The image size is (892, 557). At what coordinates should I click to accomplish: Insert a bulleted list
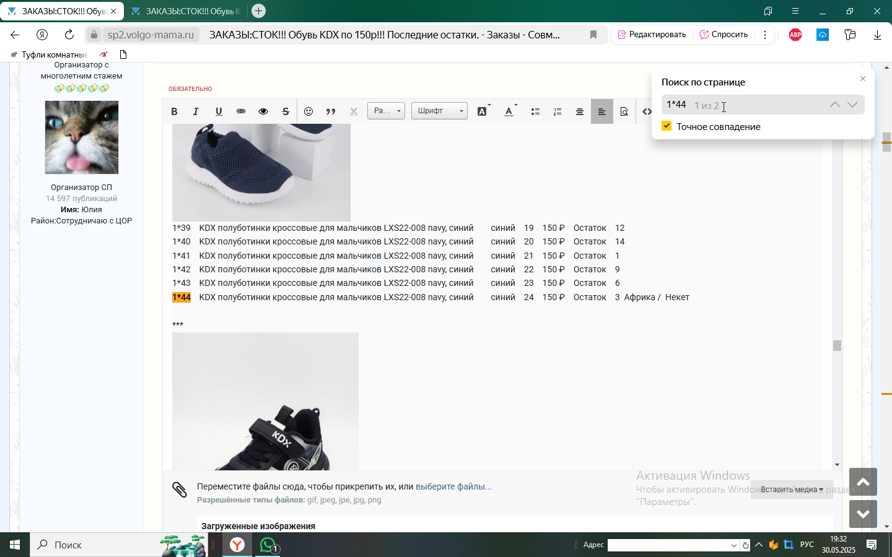pyautogui.click(x=535, y=111)
